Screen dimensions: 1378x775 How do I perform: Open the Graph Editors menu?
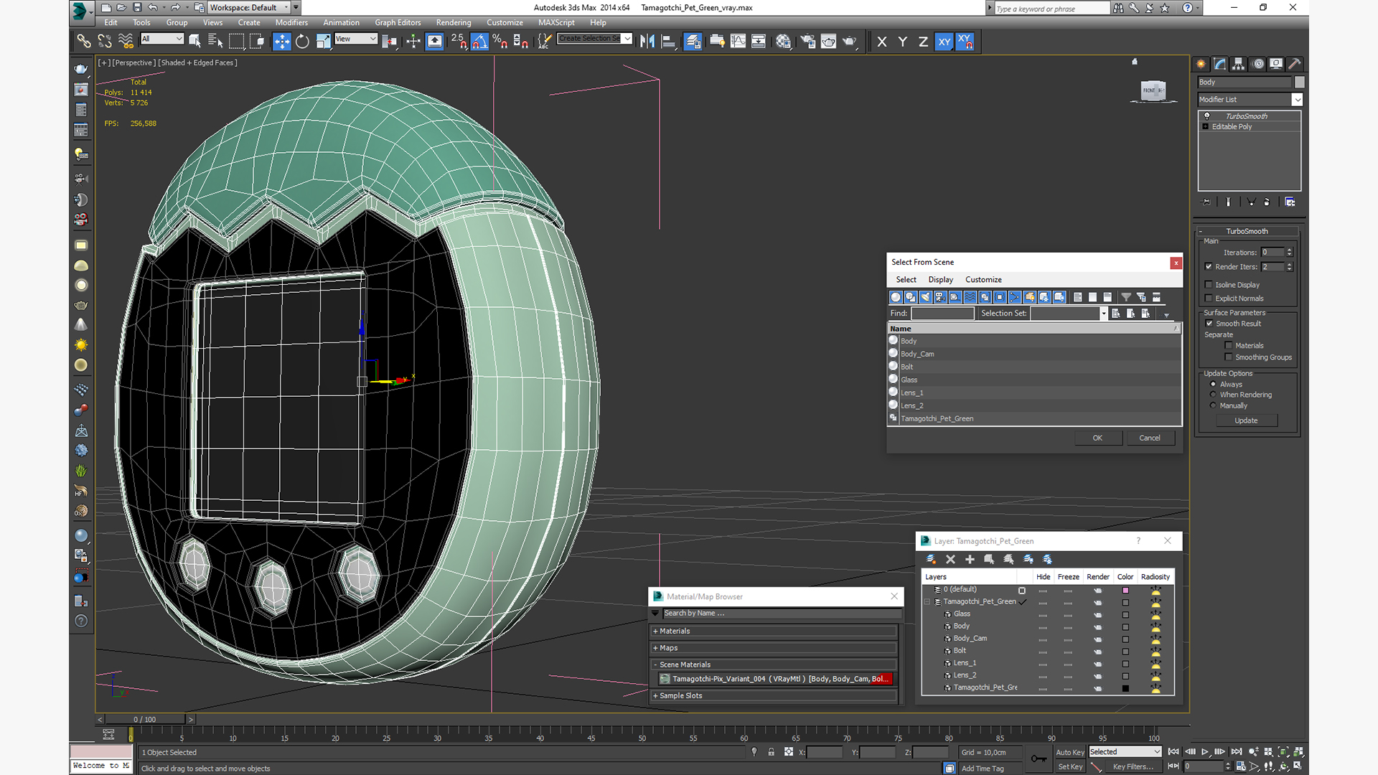(x=398, y=22)
